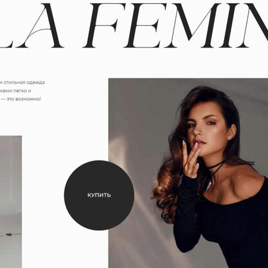268x268 pixels.
Task: Click the woman's raised hand with manicure
Action: (x=191, y=159)
